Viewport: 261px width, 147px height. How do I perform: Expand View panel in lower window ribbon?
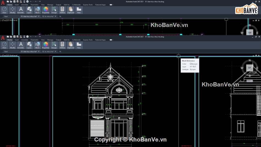coord(79,45)
